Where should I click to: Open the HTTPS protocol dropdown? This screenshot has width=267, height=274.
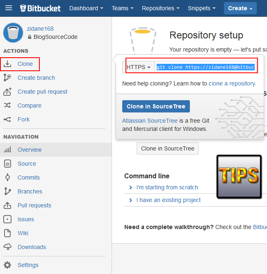(138, 67)
